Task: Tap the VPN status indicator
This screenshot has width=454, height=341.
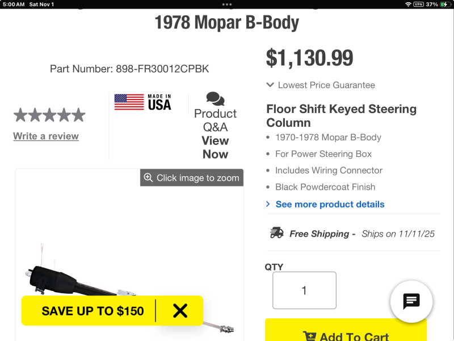Action: [418, 4]
